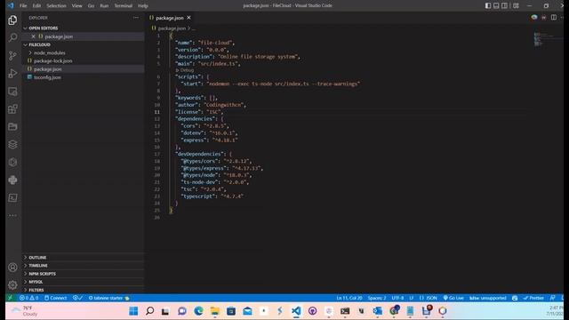Open the Remote Explorer view
The width and height of the screenshot is (569, 320).
(x=12, y=92)
